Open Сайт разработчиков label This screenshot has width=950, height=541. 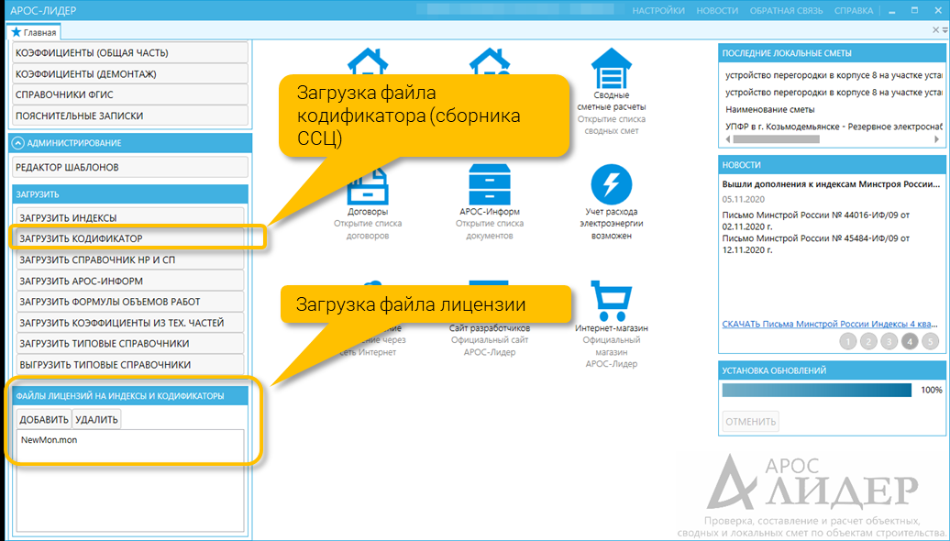490,327
